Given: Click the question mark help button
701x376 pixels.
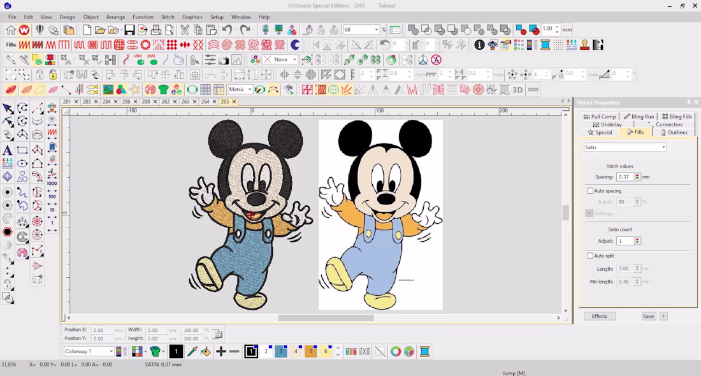Looking at the screenshot, I should pos(663,316).
